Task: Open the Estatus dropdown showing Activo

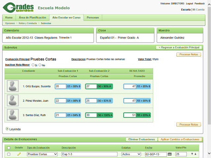Action: [x=131, y=154]
